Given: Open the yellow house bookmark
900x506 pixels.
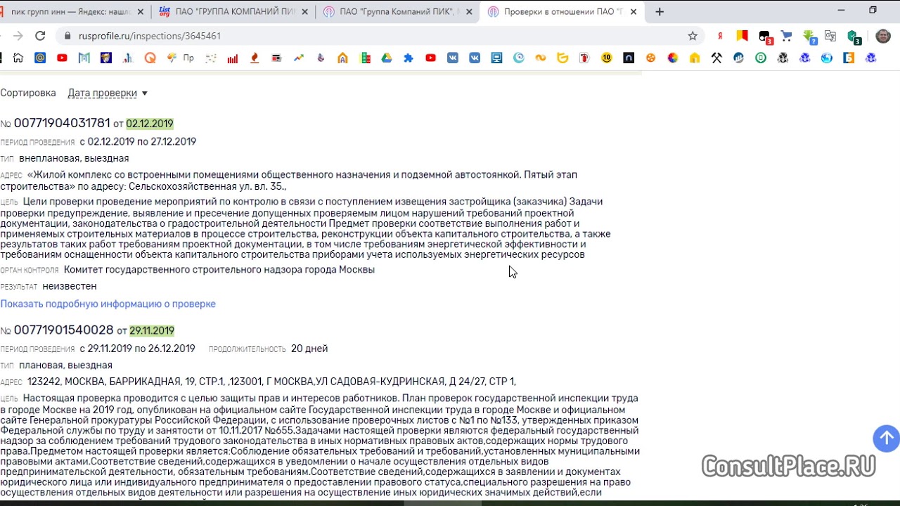Looking at the screenshot, I should point(695,58).
